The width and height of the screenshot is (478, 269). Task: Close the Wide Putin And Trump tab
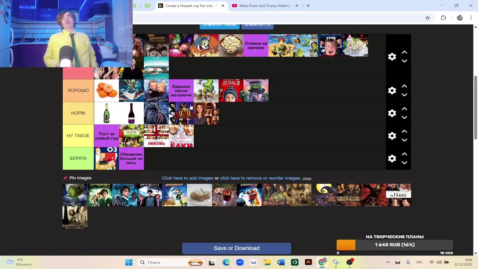tap(297, 6)
